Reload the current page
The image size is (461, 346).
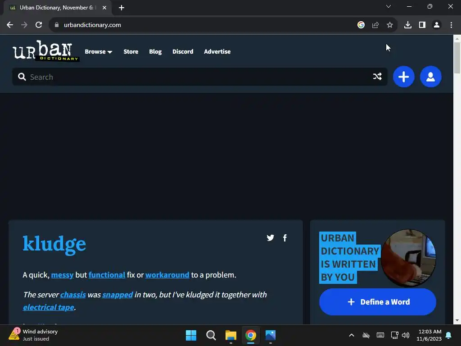39,25
